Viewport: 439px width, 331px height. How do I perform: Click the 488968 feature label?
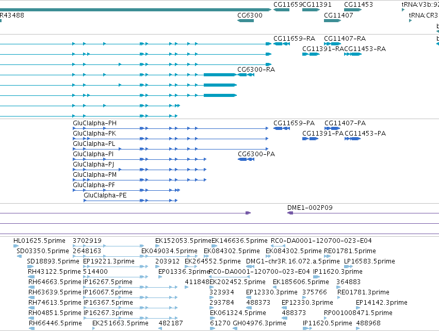click(368, 323)
